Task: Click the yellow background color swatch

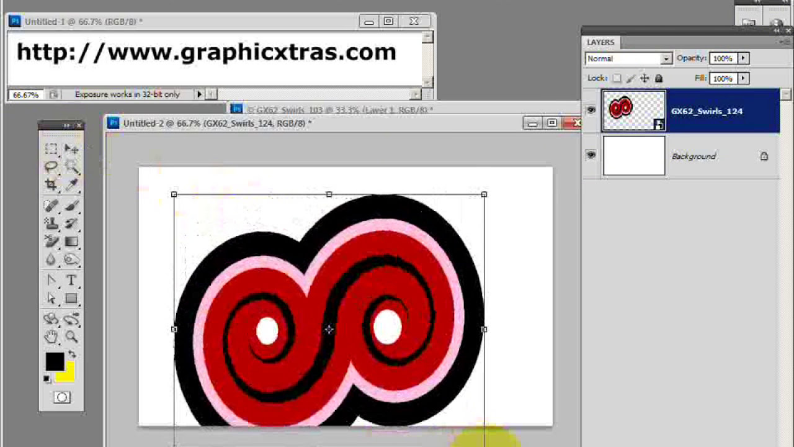Action: [x=67, y=374]
